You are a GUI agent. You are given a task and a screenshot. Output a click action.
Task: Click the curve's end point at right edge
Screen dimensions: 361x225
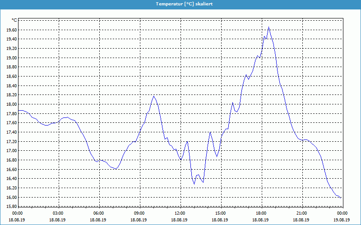coord(341,198)
